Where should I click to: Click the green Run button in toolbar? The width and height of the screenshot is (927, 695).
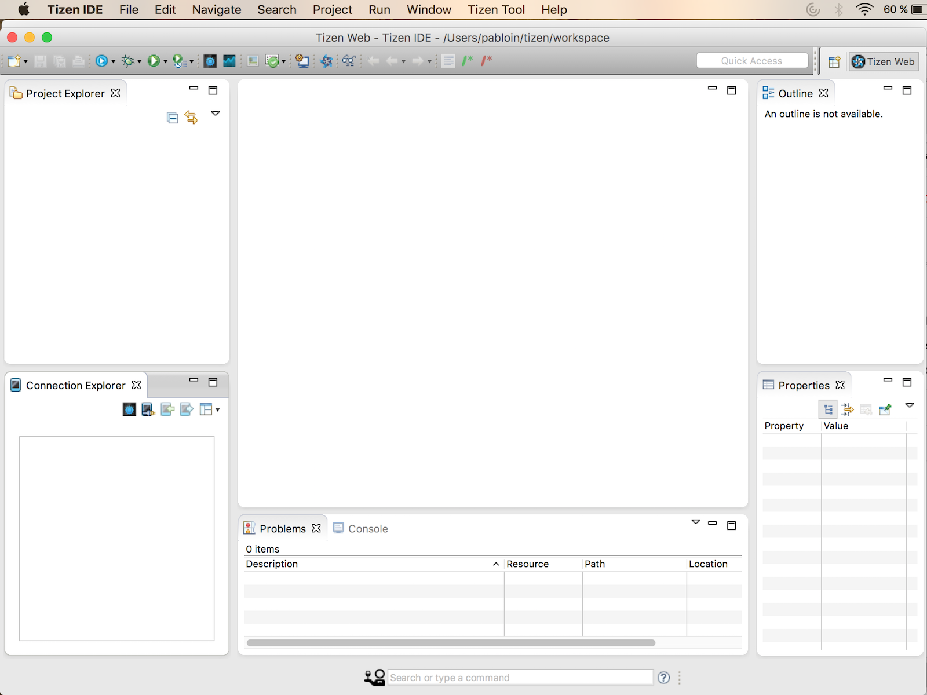click(x=154, y=61)
